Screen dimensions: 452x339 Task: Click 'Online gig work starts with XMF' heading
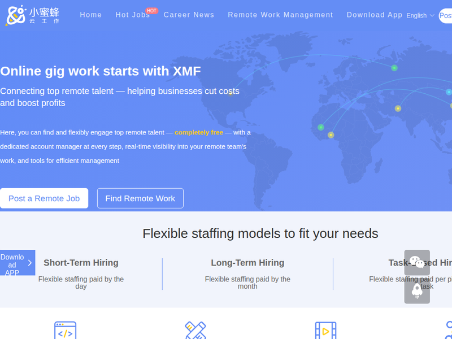[x=101, y=71]
